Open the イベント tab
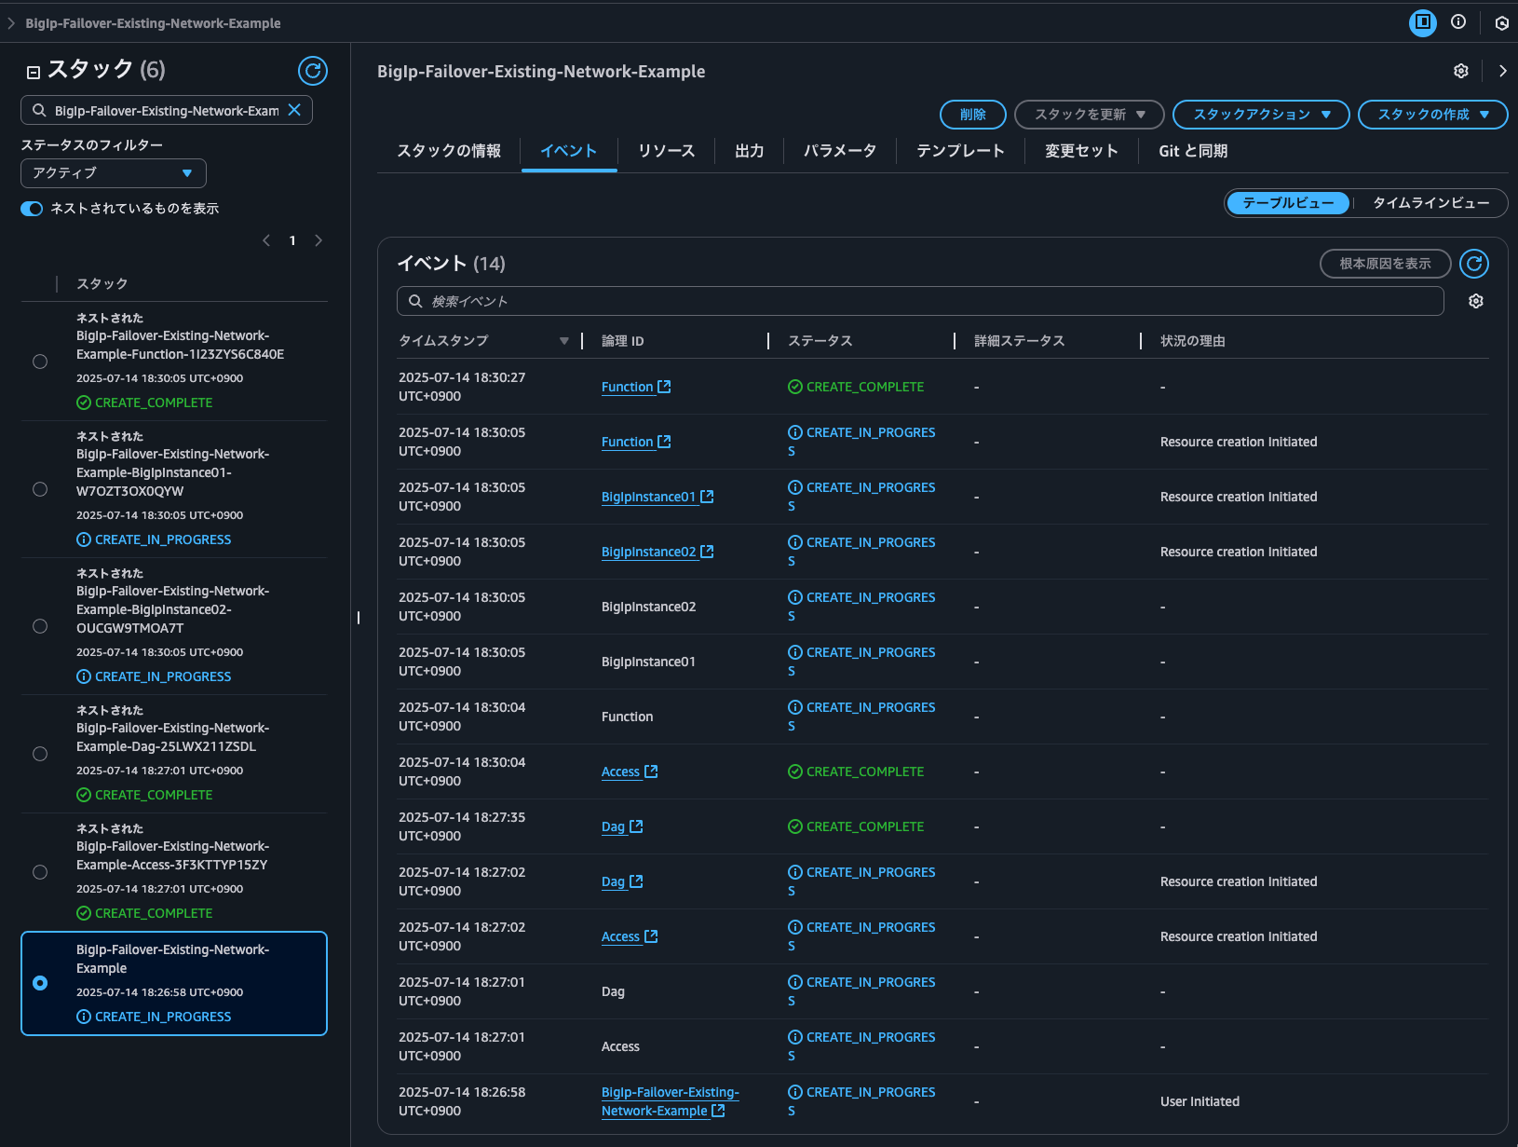Image resolution: width=1518 pixels, height=1147 pixels. (x=569, y=151)
